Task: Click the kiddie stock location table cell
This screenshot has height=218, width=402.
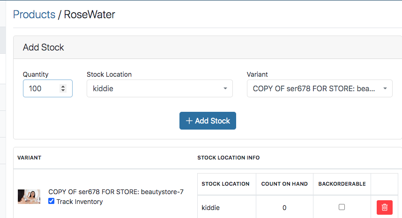Action: point(211,207)
